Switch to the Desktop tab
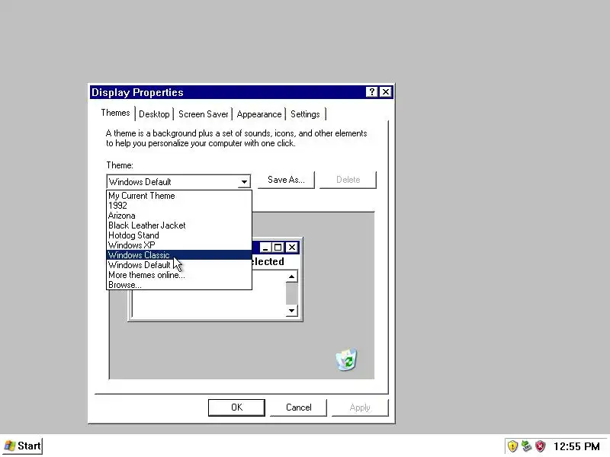Image resolution: width=610 pixels, height=457 pixels. point(154,114)
